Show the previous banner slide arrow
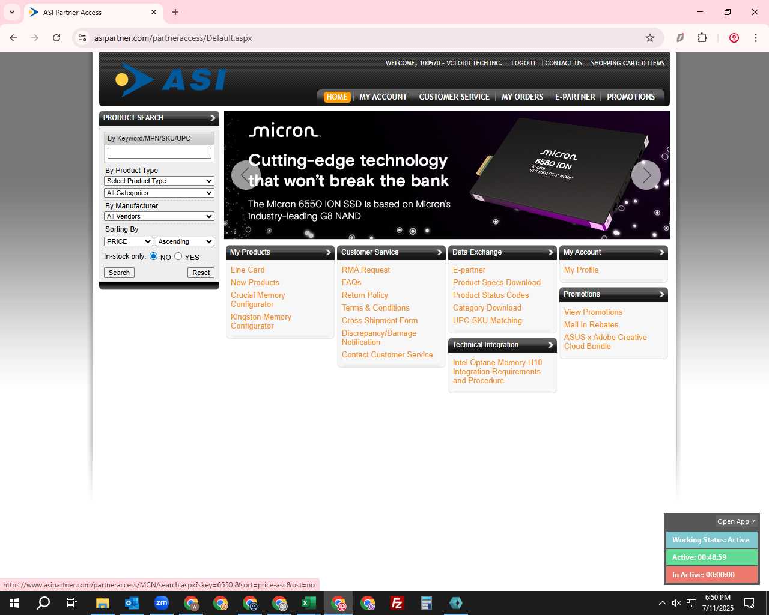The width and height of the screenshot is (769, 615). [246, 175]
